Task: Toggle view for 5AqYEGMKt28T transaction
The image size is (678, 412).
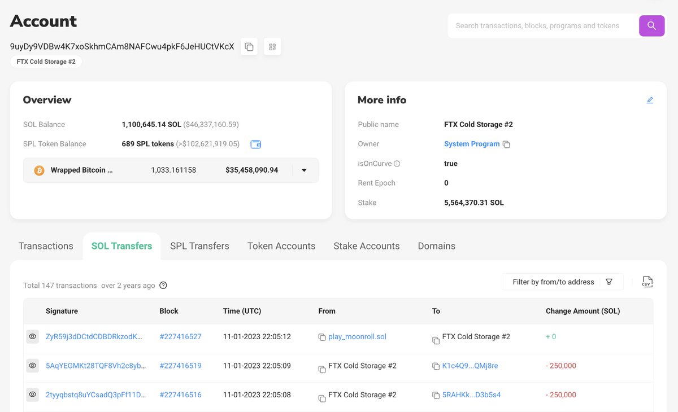Action: (33, 366)
